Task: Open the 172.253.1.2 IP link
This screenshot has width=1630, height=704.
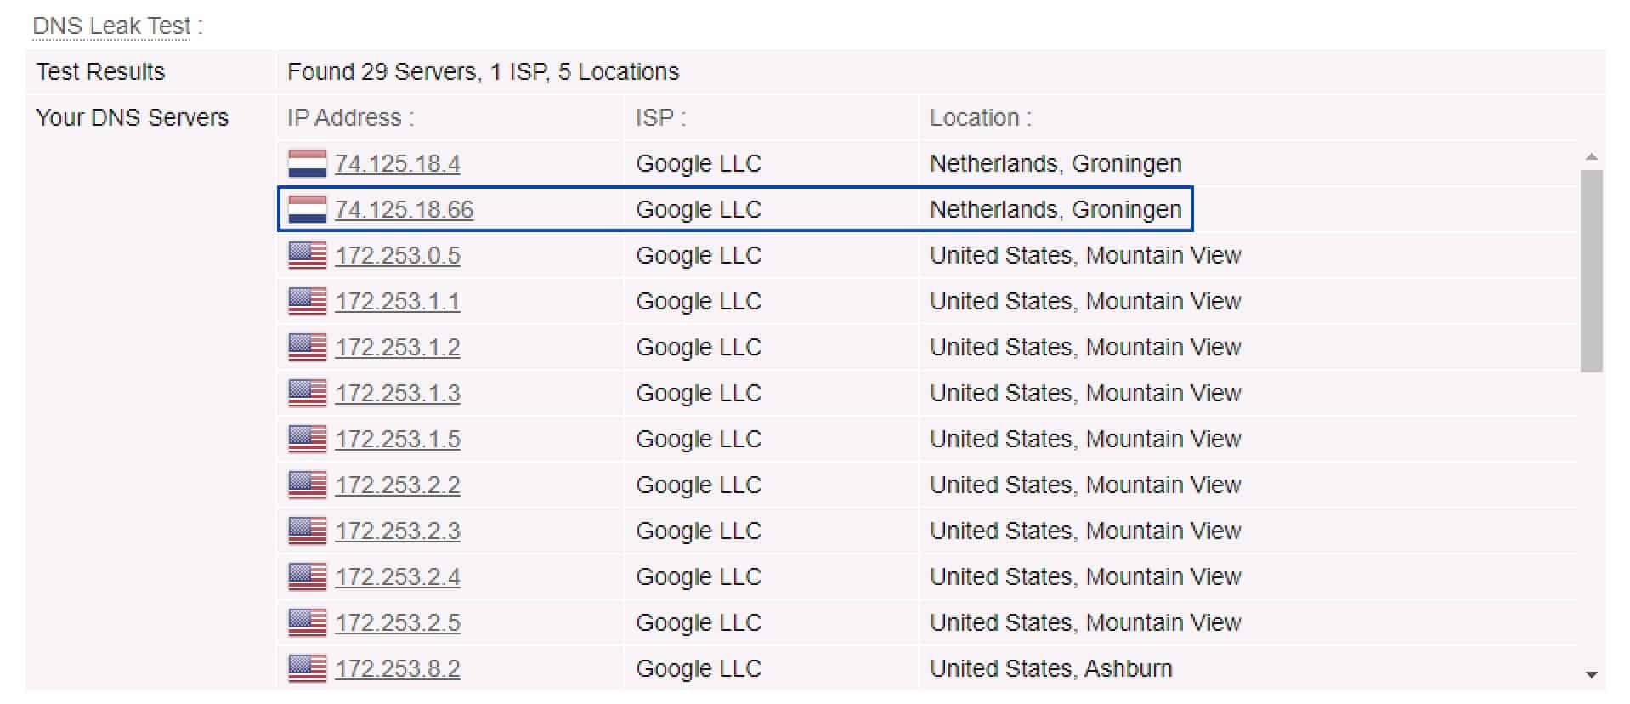Action: [x=397, y=347]
